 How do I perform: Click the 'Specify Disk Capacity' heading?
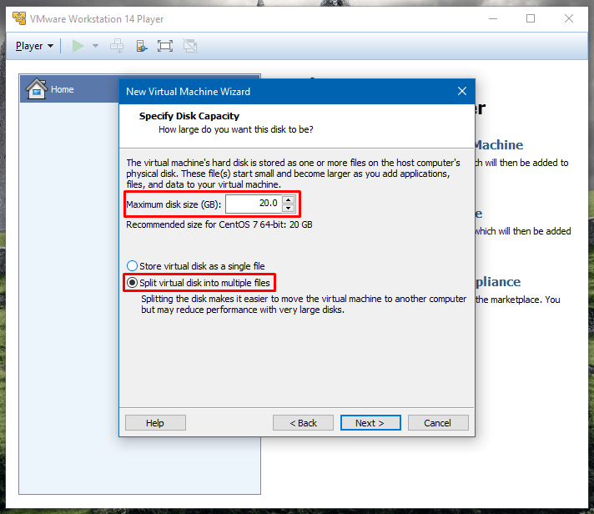[189, 116]
